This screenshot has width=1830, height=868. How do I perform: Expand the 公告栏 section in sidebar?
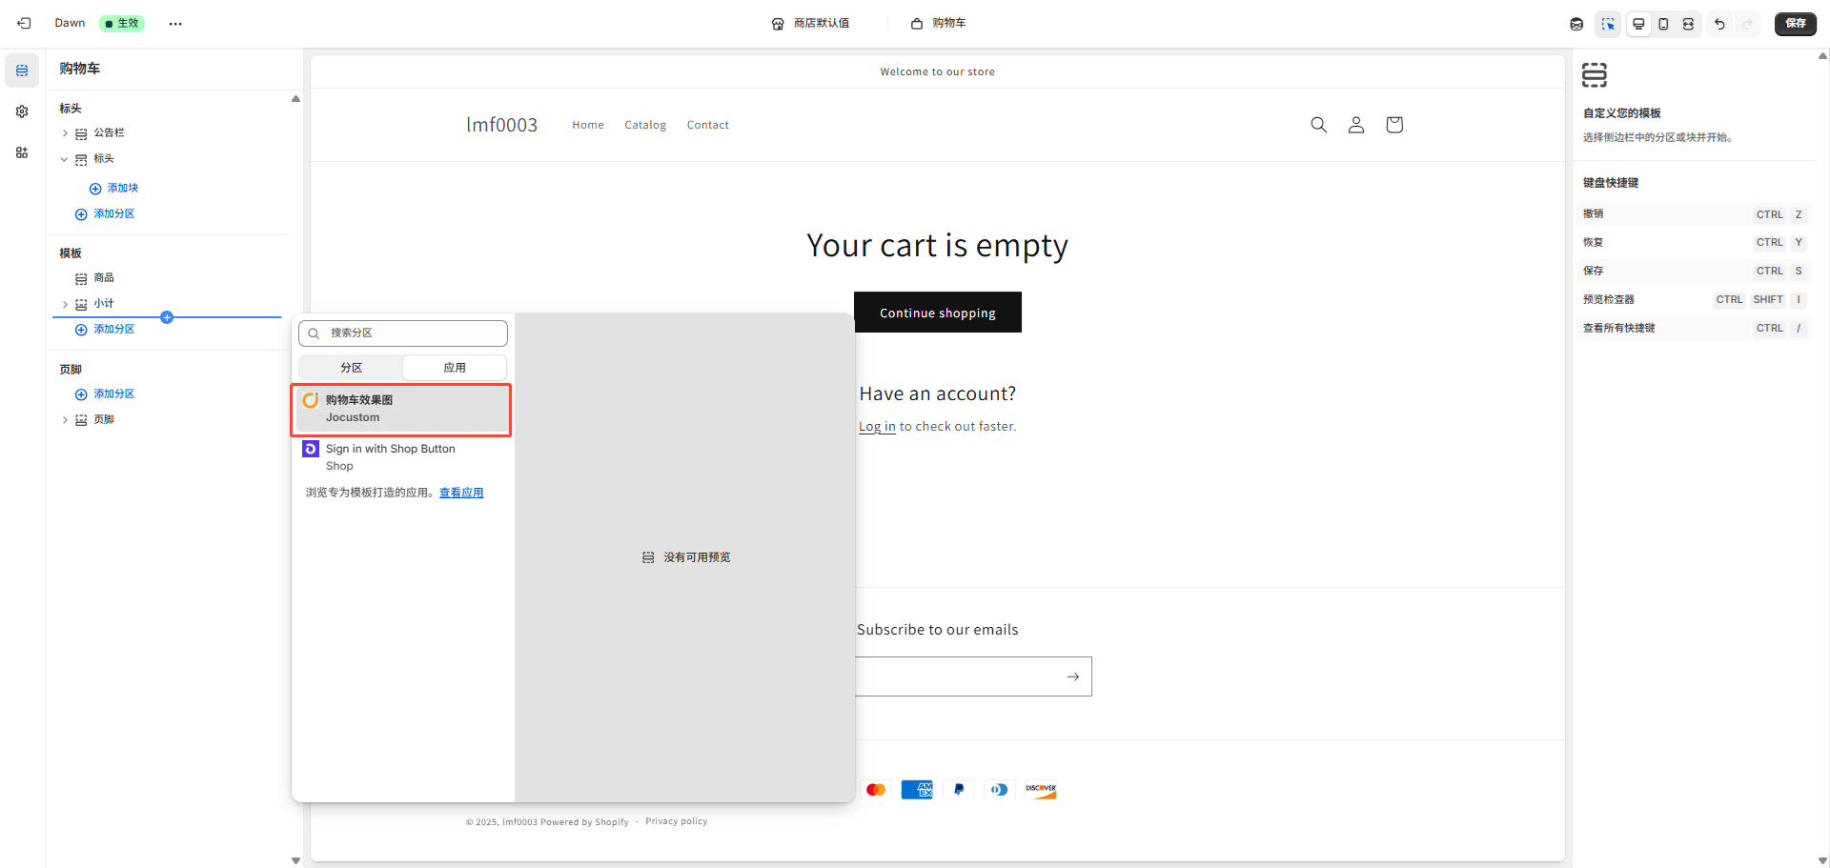pyautogui.click(x=65, y=133)
